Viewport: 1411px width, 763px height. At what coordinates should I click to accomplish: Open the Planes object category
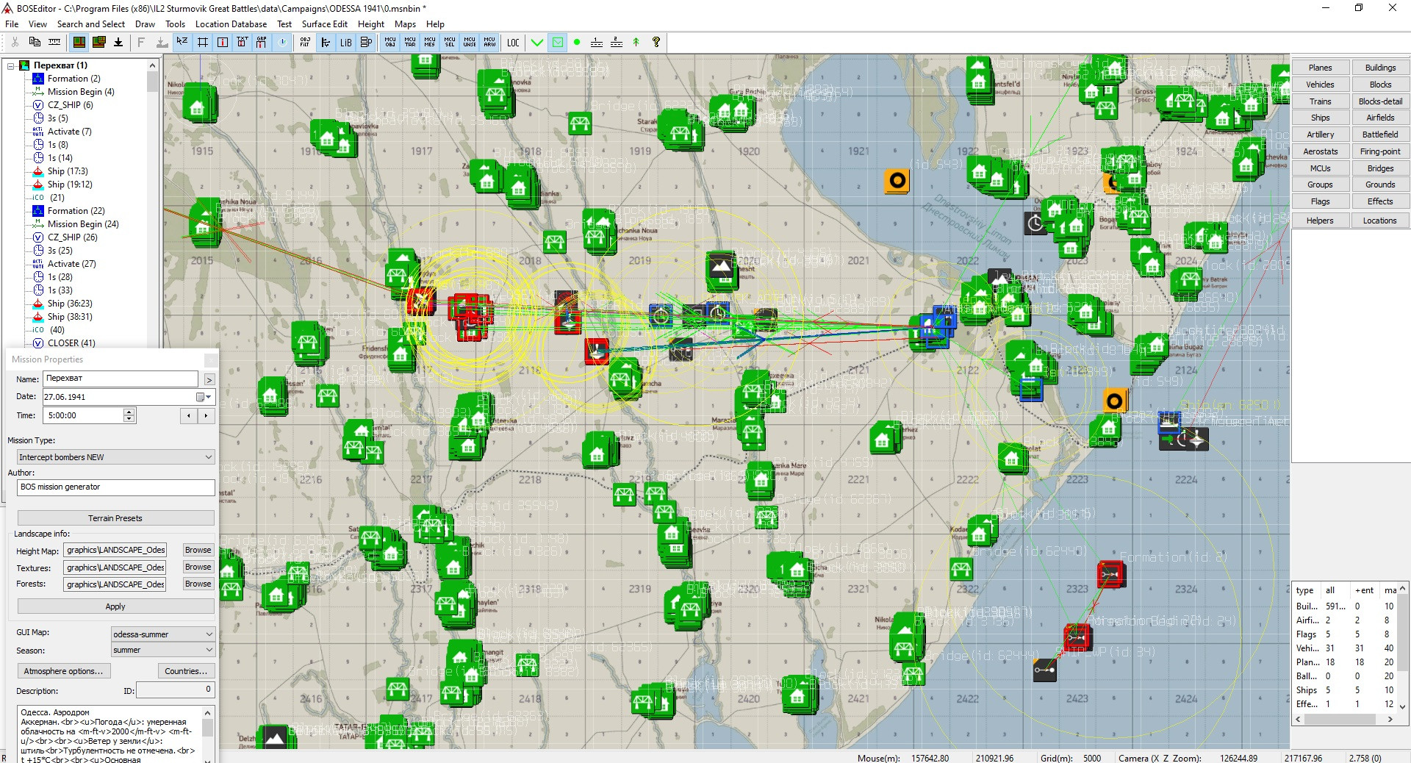[x=1320, y=68]
